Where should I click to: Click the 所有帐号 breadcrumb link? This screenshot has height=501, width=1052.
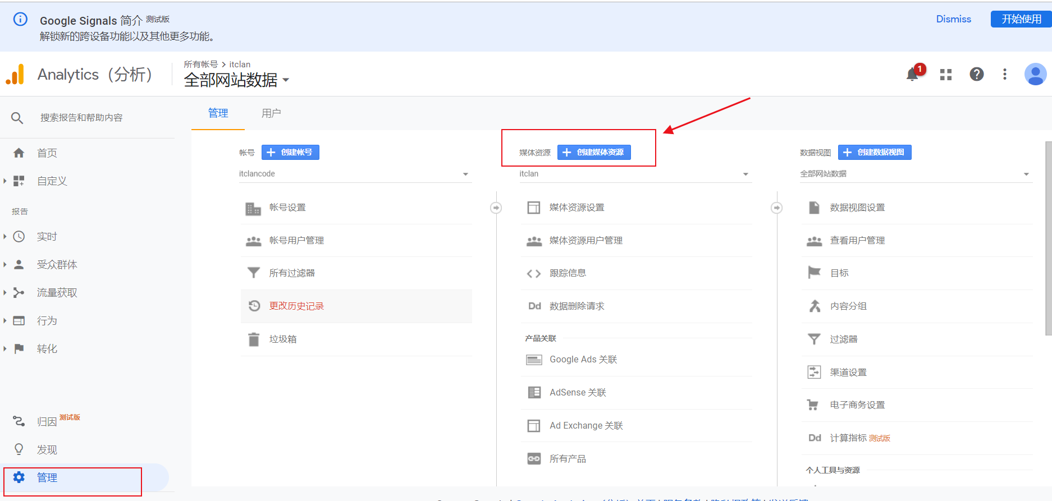pos(200,65)
